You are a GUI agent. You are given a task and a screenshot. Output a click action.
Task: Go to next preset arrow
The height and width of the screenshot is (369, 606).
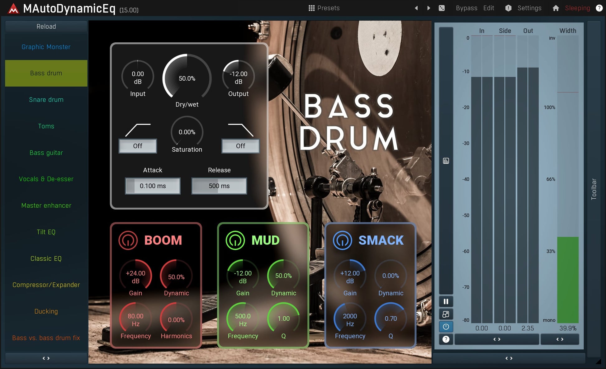pyautogui.click(x=429, y=8)
